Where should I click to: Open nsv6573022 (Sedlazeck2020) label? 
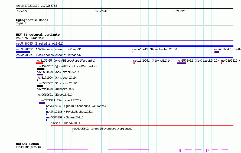[x=198, y=61]
